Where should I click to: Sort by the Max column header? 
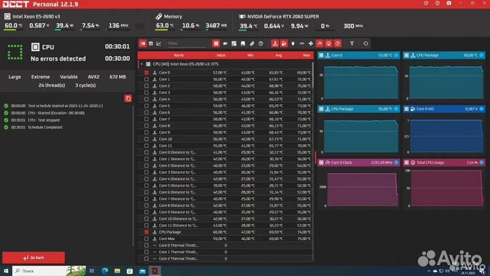tap(306, 55)
